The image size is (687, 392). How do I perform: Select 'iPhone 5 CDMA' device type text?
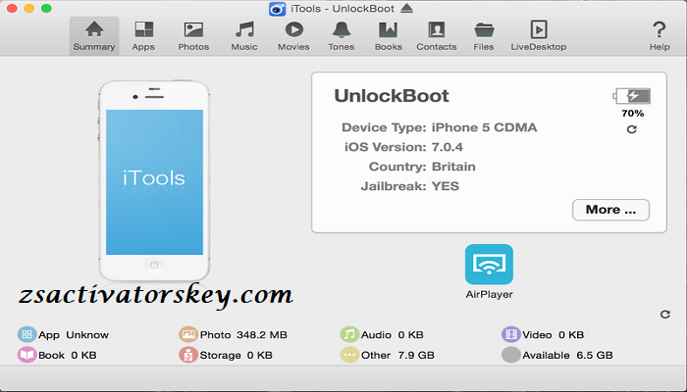pyautogui.click(x=484, y=127)
